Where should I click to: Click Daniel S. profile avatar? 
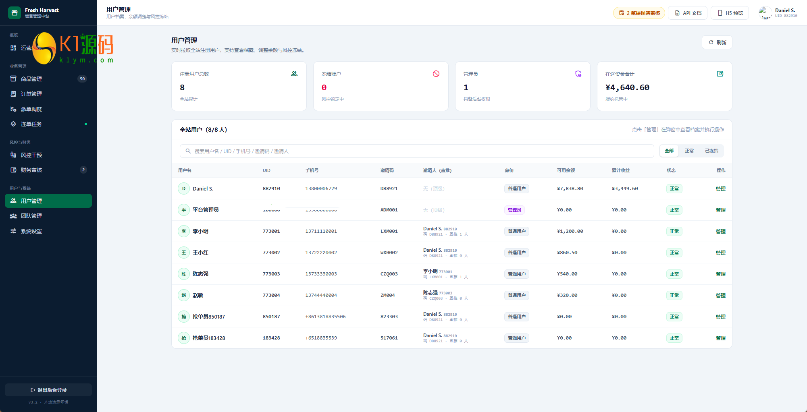tap(765, 13)
